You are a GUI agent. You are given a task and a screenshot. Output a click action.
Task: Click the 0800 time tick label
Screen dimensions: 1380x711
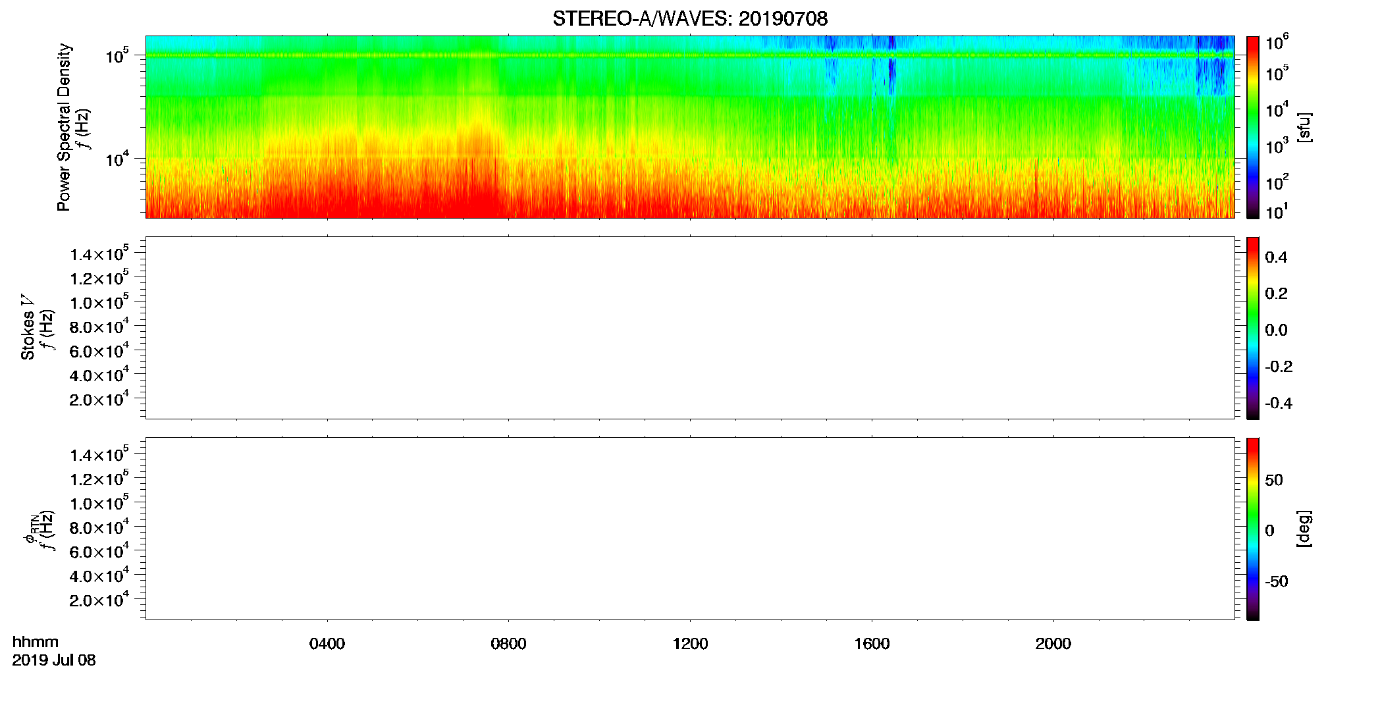pyautogui.click(x=508, y=644)
